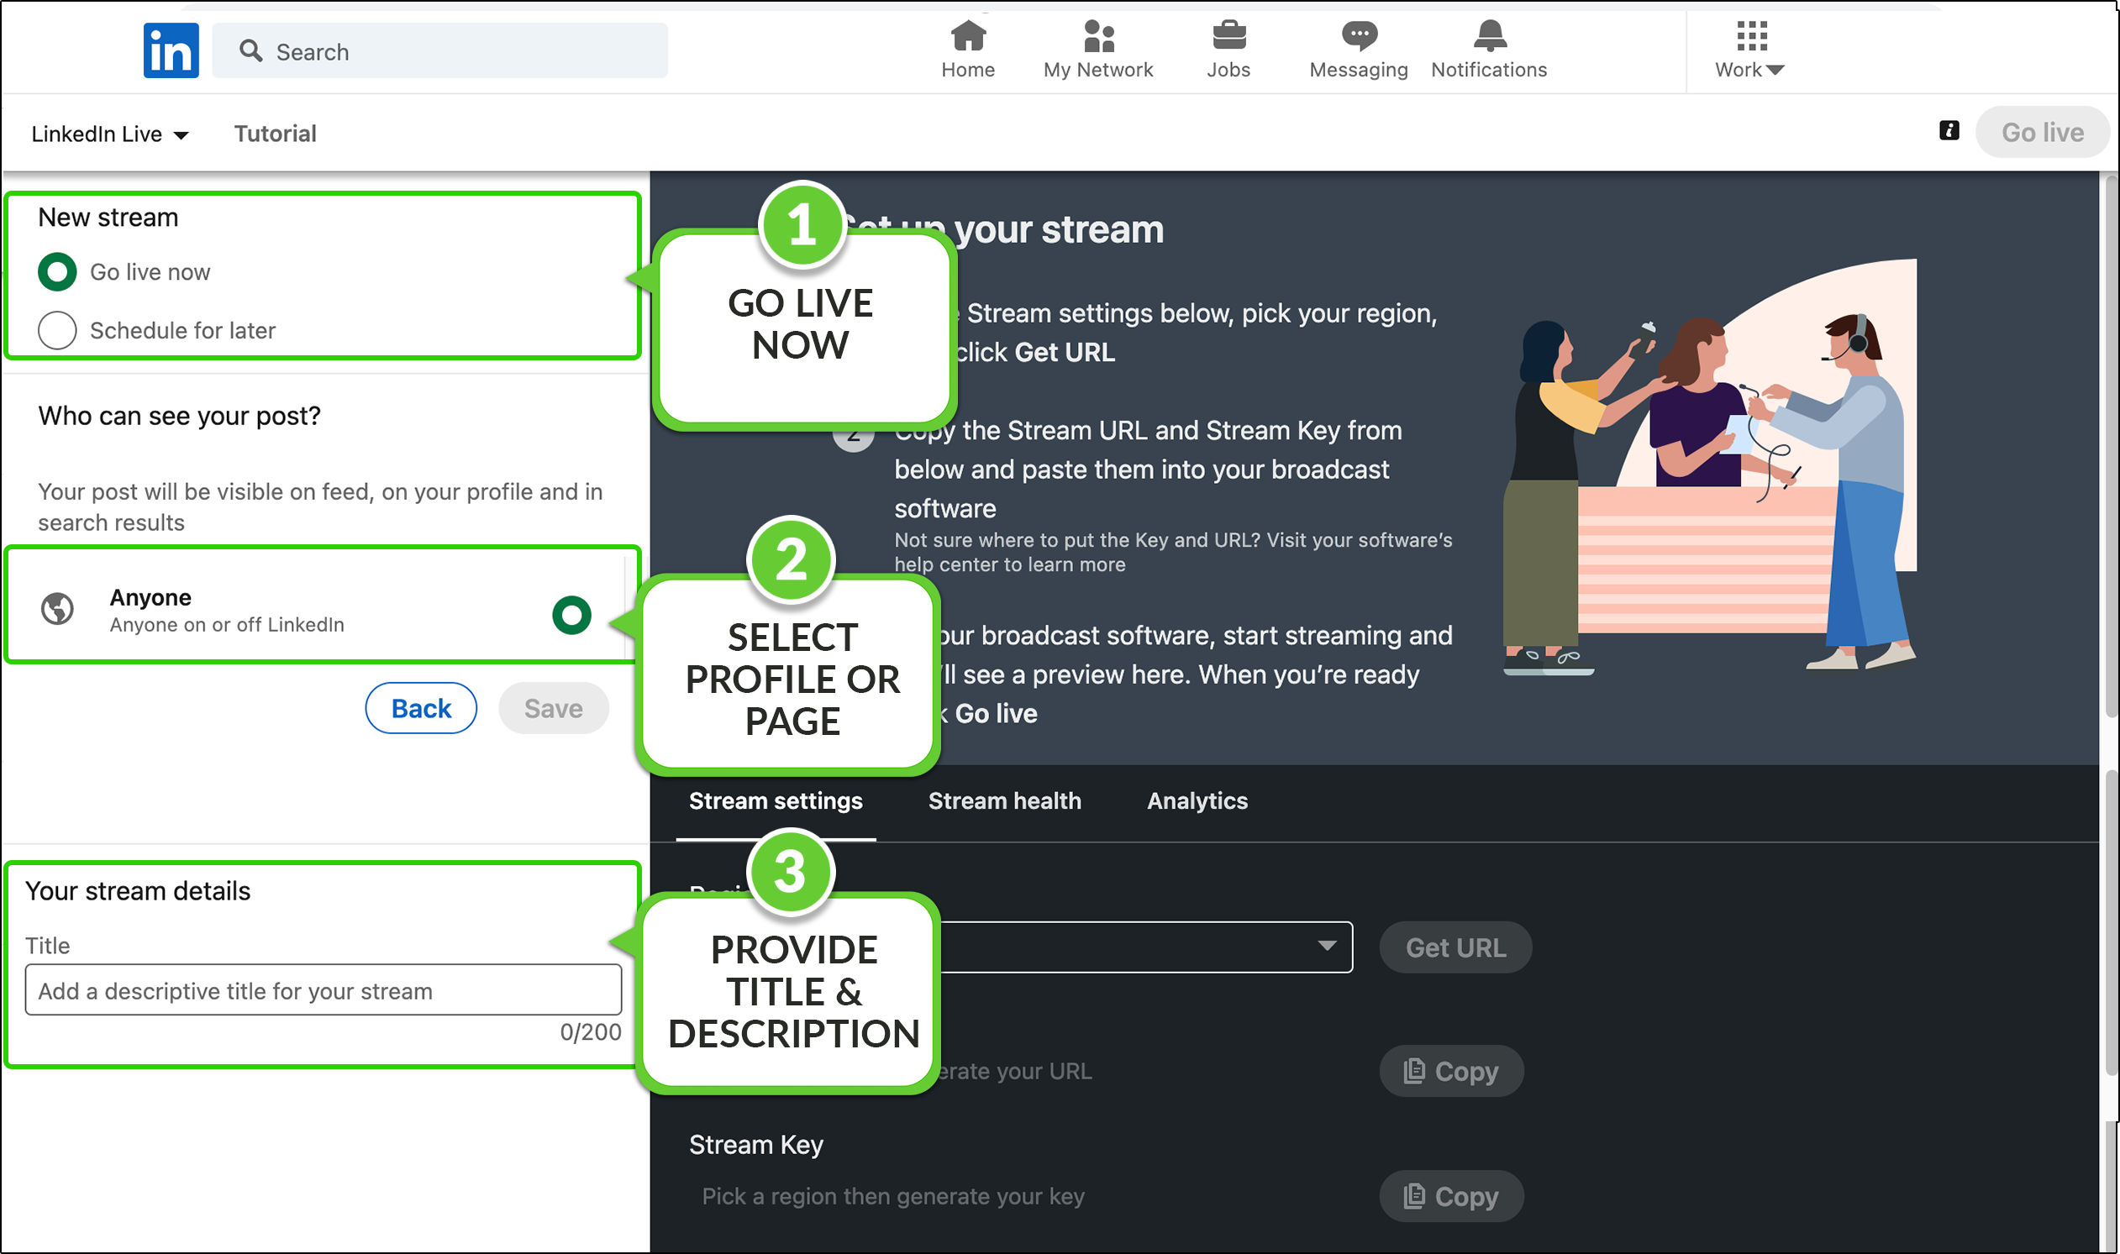Image resolution: width=2120 pixels, height=1254 pixels.
Task: Click the 'Stream Key' label
Action: (x=755, y=1144)
